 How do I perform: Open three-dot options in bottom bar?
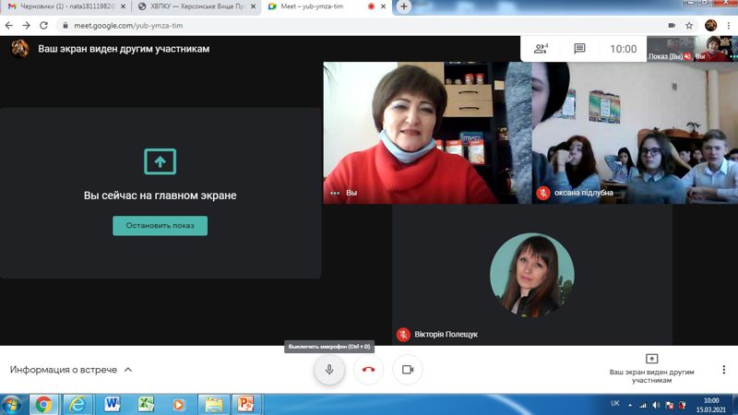tap(724, 370)
